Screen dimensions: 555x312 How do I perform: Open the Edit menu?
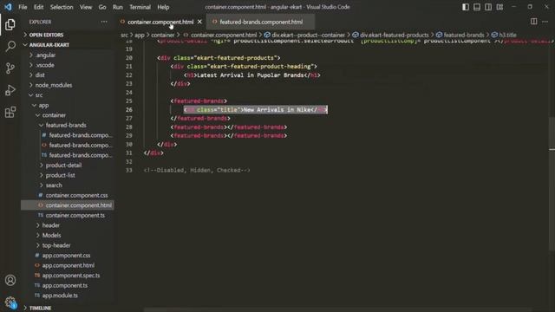[38, 7]
